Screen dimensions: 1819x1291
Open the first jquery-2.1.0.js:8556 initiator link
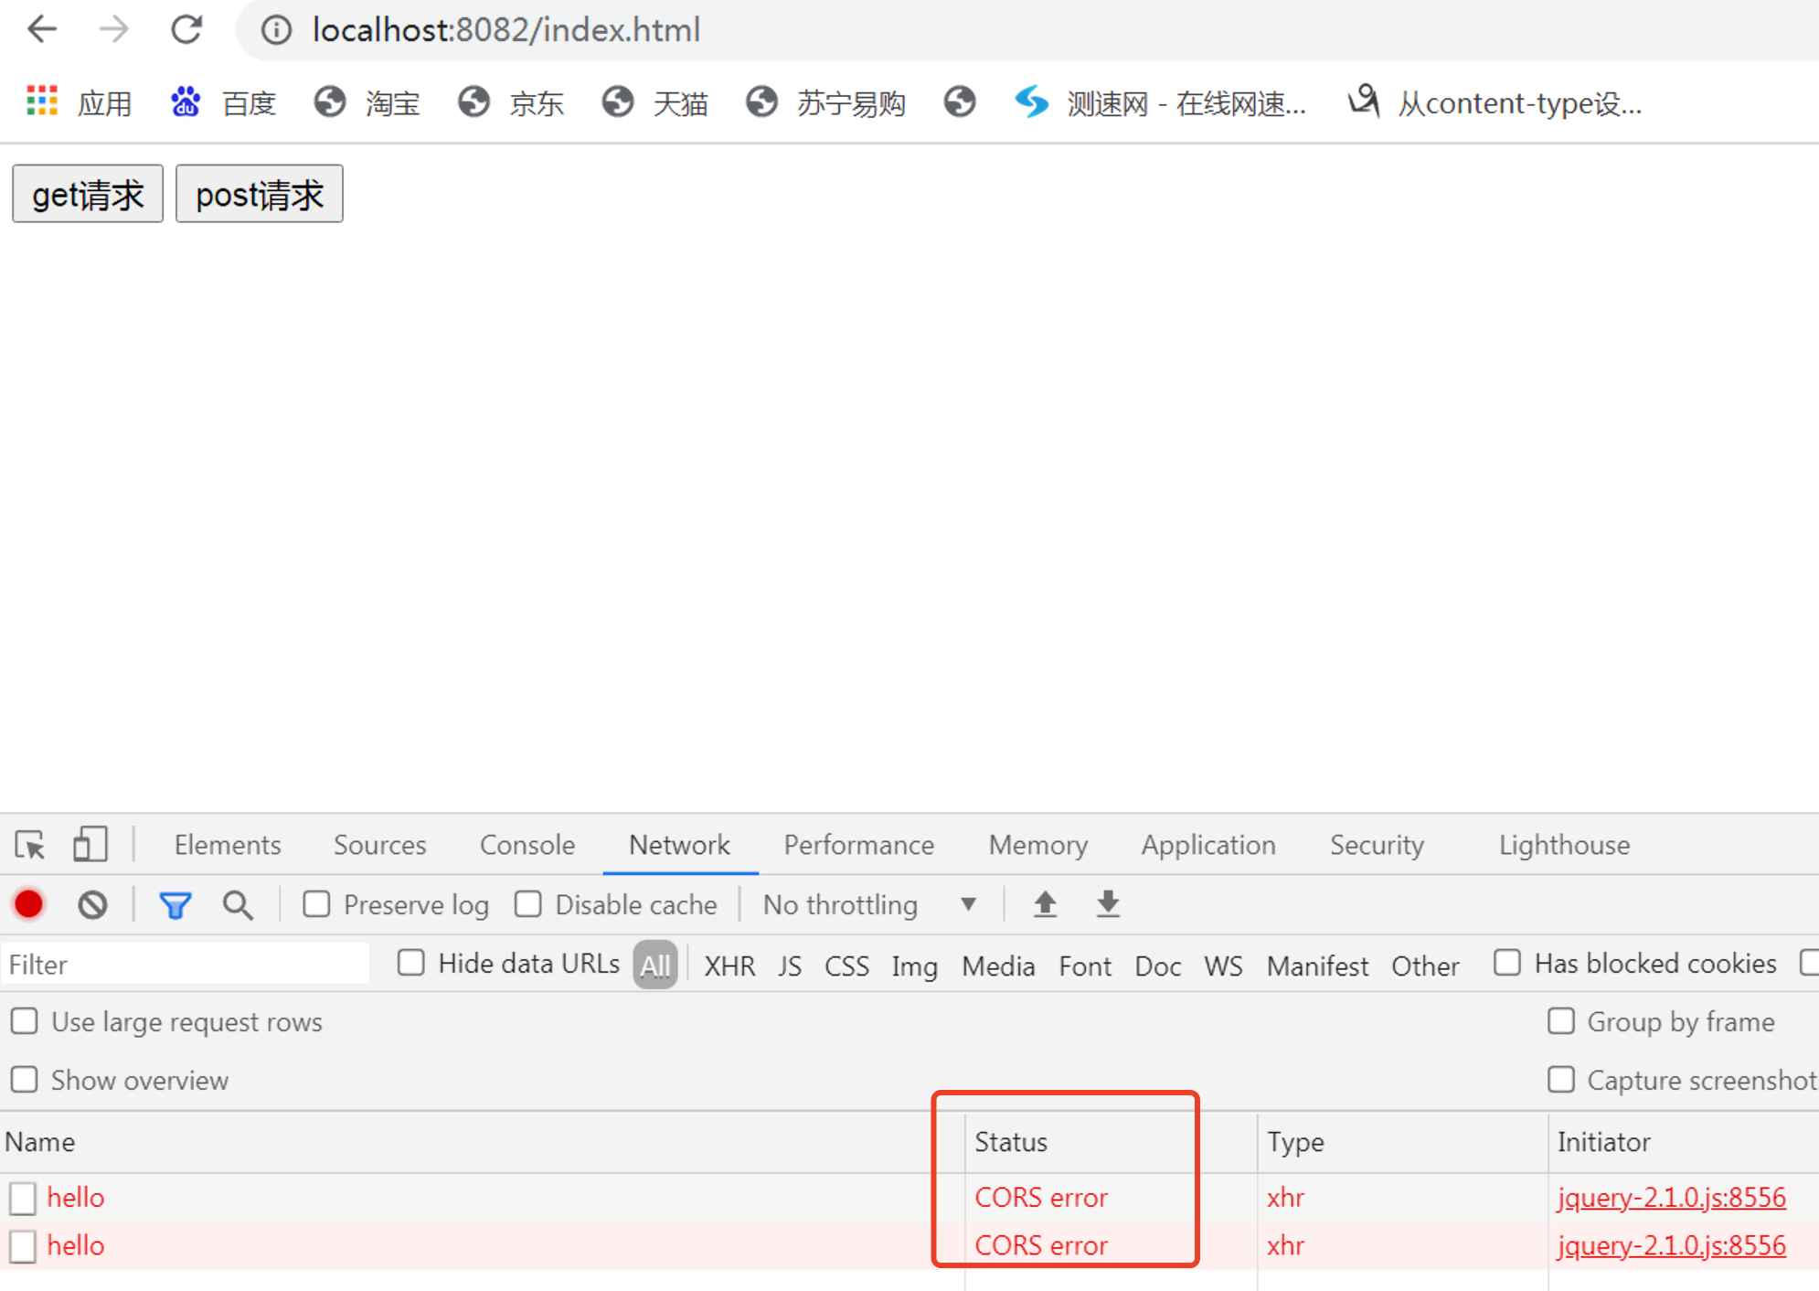tap(1671, 1197)
